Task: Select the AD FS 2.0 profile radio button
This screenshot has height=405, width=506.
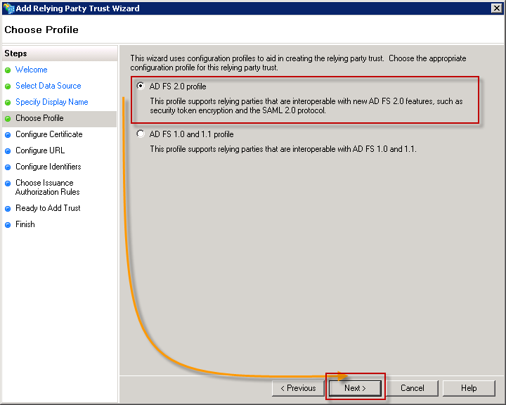Action: coord(141,86)
